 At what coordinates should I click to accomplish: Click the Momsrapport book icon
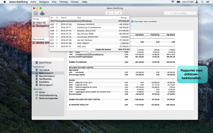(x=37, y=85)
